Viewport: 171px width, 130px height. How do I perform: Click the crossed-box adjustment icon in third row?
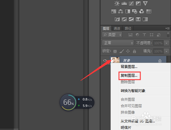coord(138,19)
